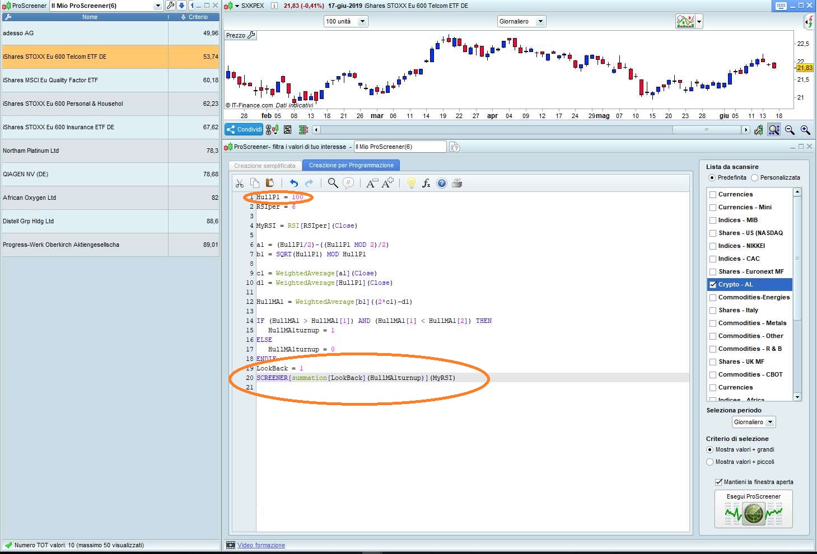Open the list icon next to candlestick tool
817x554 pixels.
(x=288, y=130)
